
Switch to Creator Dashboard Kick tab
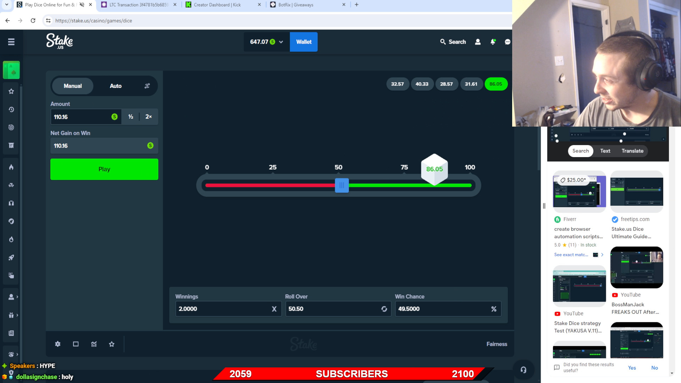[223, 5]
